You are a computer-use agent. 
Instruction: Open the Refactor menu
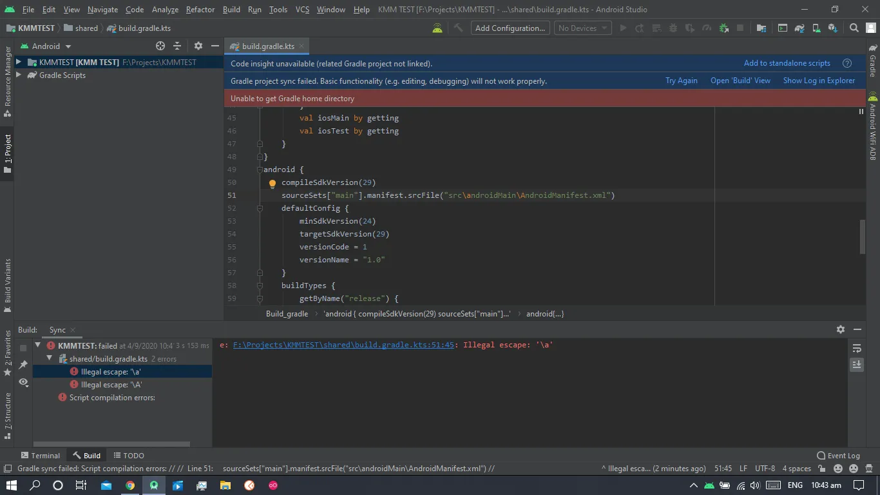point(200,10)
